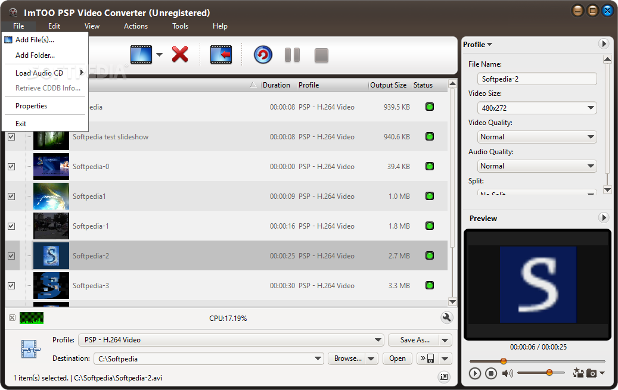Uncheck the Softpedia-0 row checkbox
This screenshot has height=390, width=618.
[x=11, y=167]
